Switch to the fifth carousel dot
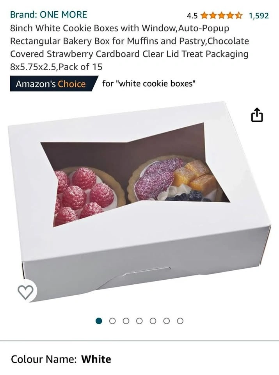Image resolution: width=279 pixels, height=375 pixels. 153,321
